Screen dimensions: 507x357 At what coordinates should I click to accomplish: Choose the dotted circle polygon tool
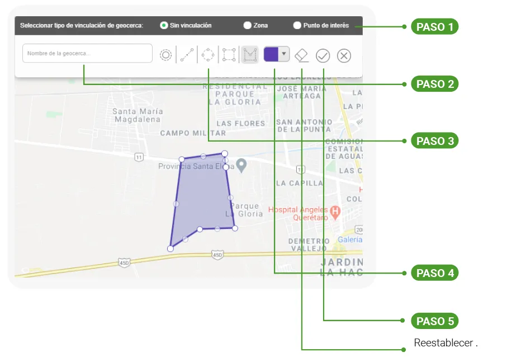click(208, 55)
